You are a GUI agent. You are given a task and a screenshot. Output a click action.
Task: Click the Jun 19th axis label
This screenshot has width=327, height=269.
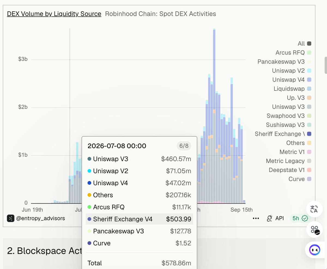32,210
